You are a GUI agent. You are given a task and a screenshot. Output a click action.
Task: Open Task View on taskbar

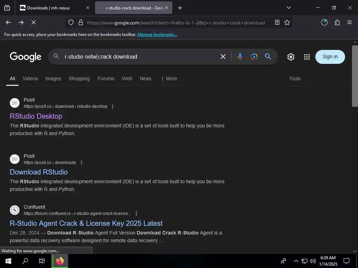pyautogui.click(x=42, y=261)
